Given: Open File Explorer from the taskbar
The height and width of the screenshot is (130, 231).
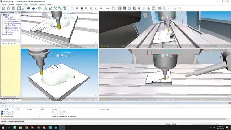Looking at the screenshot, I should coord(21,127).
